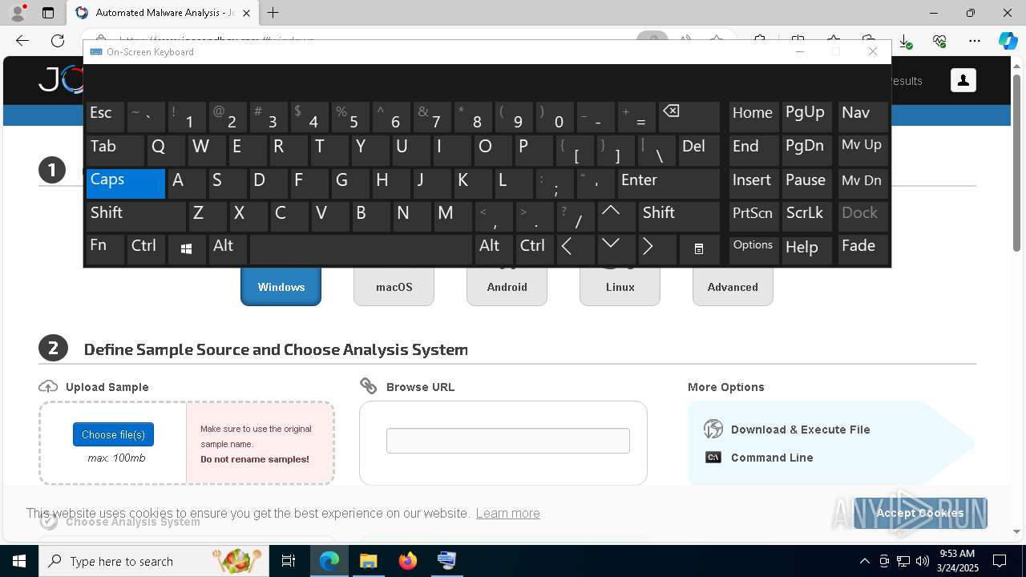The width and height of the screenshot is (1026, 577).
Task: Tap the context menu key on keyboard
Action: click(x=698, y=249)
